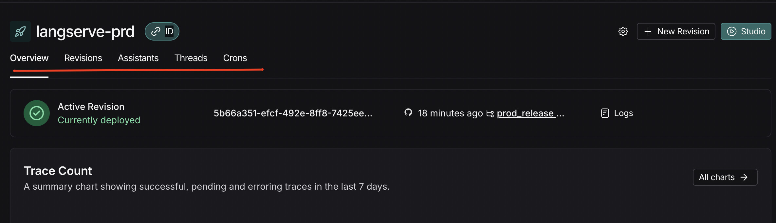Click the green checkmark status icon
The width and height of the screenshot is (776, 223).
point(37,113)
